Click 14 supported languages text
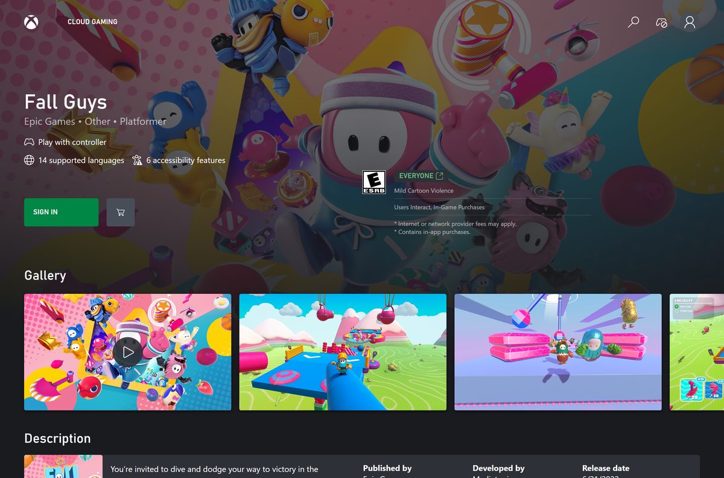 [x=81, y=161]
